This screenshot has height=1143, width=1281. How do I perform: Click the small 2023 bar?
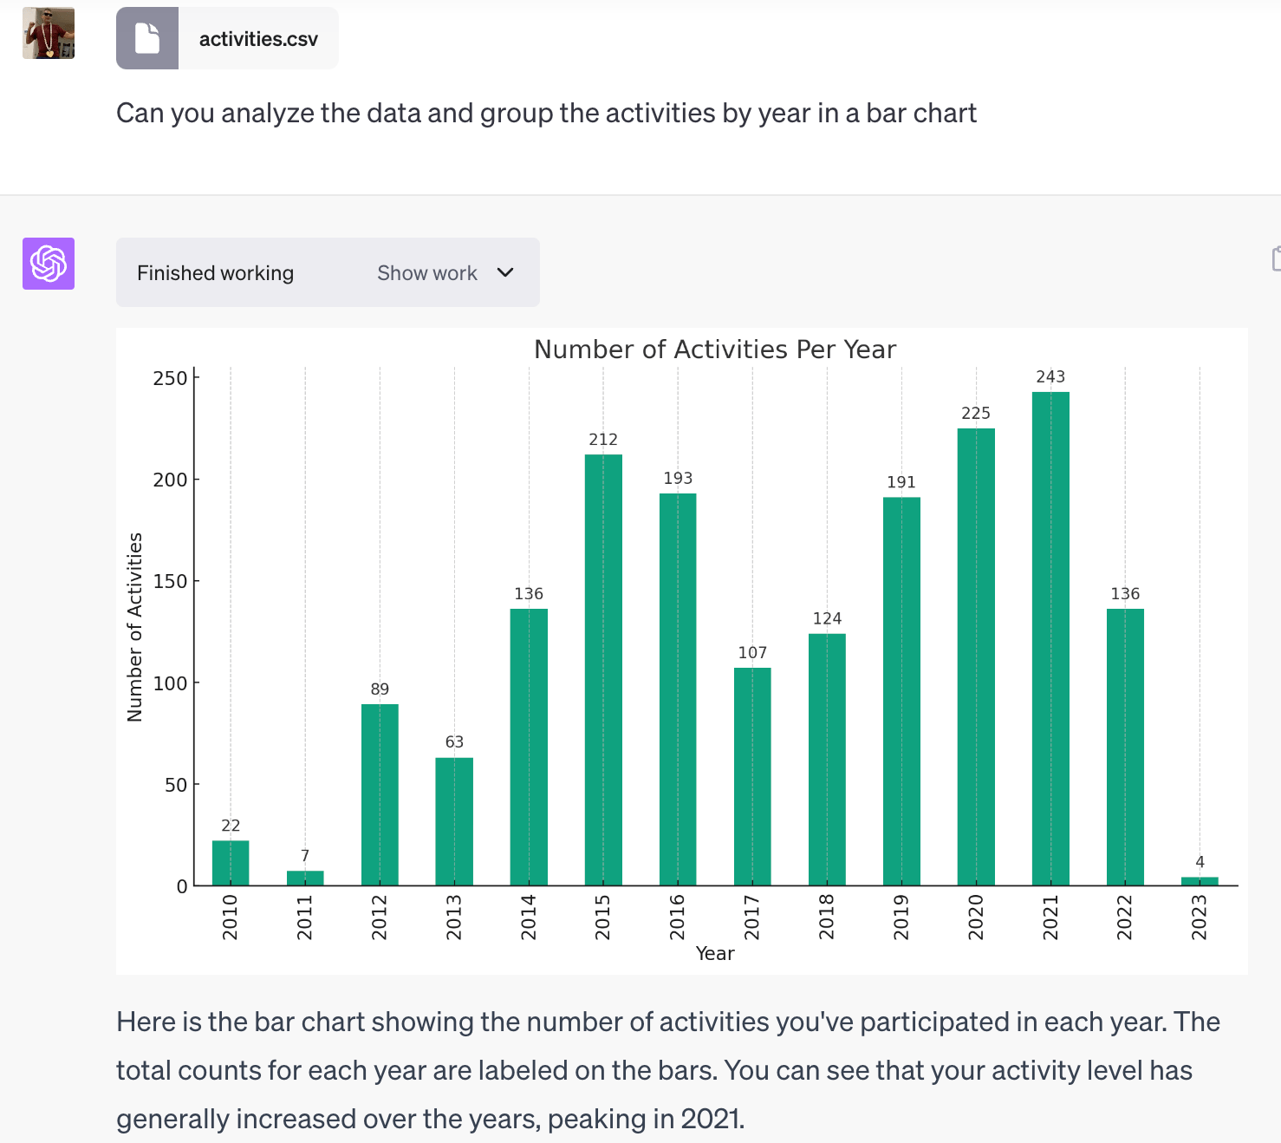tap(1200, 881)
